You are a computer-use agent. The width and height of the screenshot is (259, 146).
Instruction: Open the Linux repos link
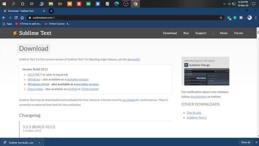tap(35, 89)
